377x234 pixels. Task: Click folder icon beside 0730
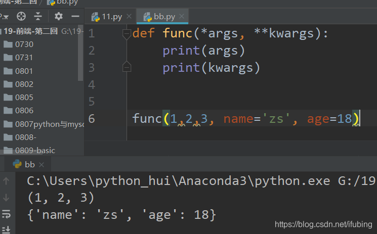click(x=8, y=44)
